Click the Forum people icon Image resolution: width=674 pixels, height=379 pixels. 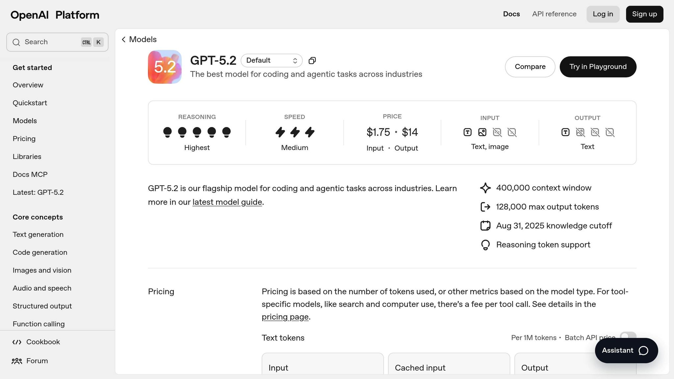[x=17, y=361]
